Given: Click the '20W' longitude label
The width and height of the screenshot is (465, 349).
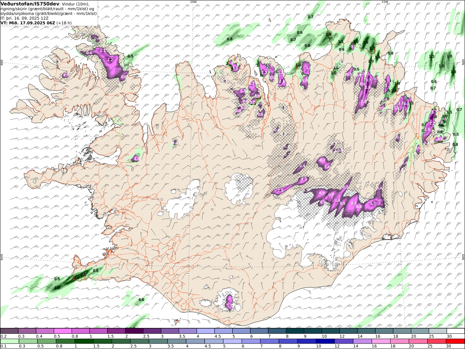Looking at the screenshot, I should (x=194, y=2).
